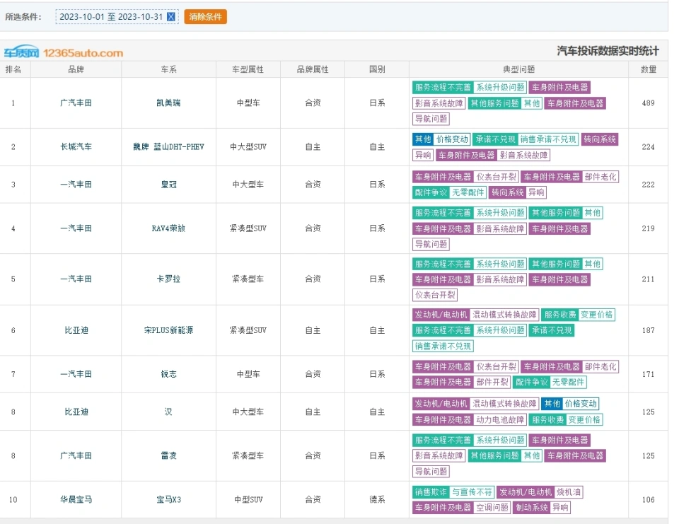Click the complaint count 211

[x=649, y=279]
